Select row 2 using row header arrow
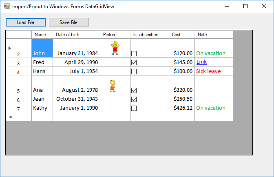The height and width of the screenshot is (177, 274). coord(10,48)
